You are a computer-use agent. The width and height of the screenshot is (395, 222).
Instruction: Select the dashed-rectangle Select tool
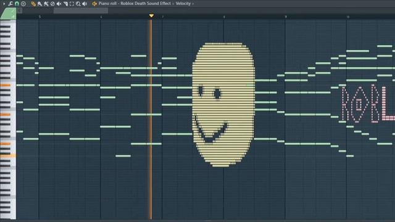(72, 4)
